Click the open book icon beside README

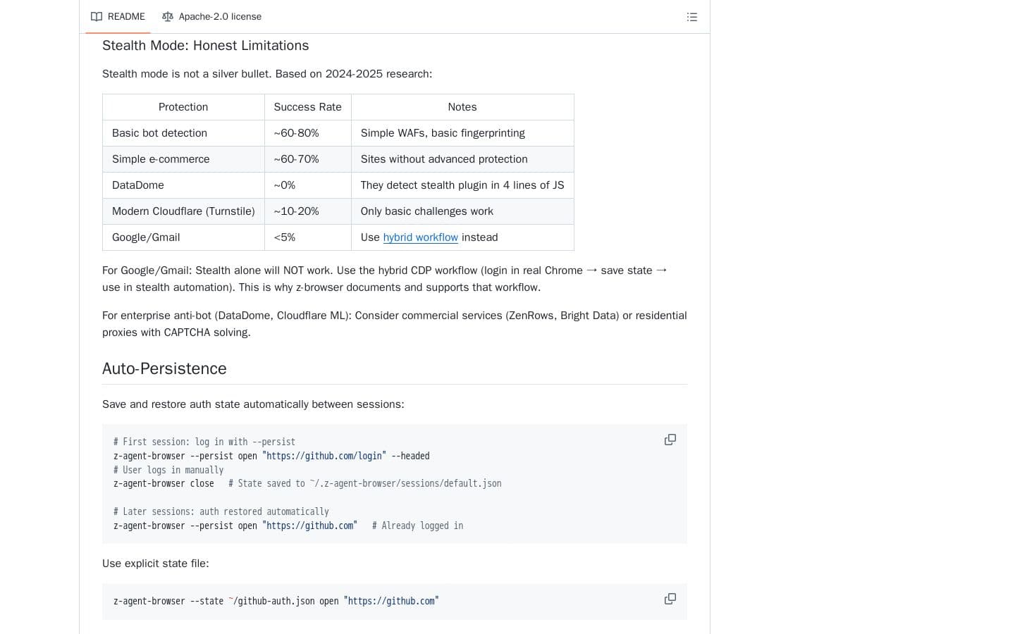(97, 16)
